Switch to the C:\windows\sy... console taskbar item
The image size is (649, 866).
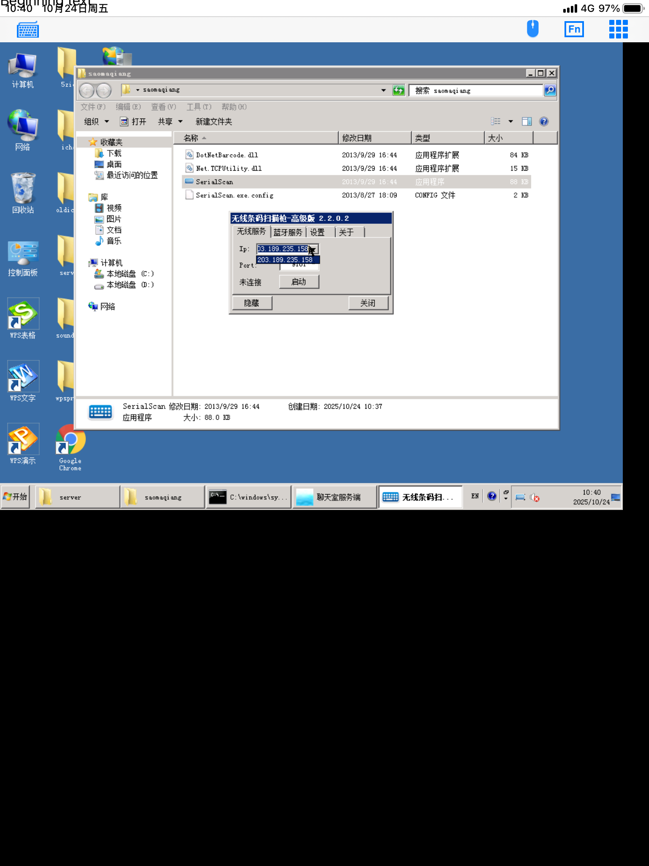pos(249,497)
